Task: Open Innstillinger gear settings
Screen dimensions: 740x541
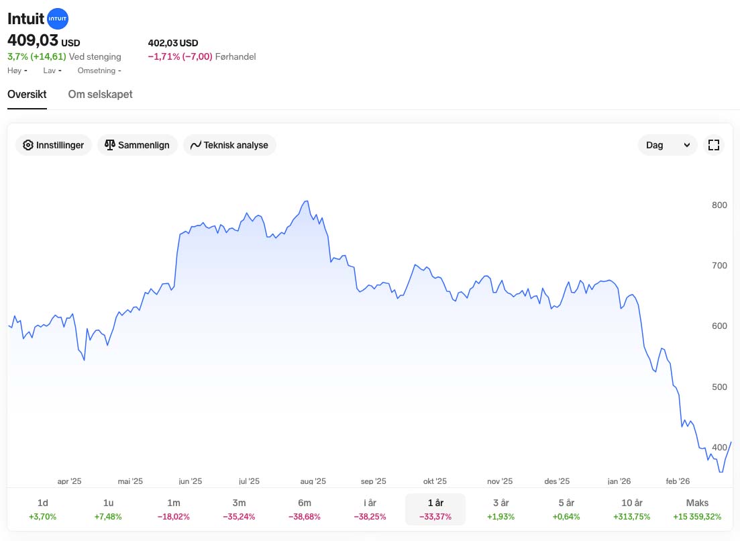Action: point(54,145)
